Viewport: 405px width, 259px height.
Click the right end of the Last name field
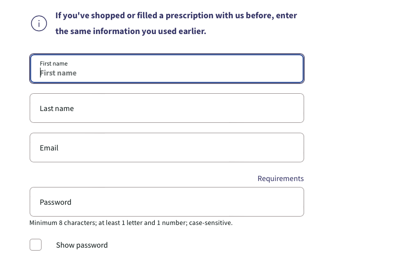point(292,108)
